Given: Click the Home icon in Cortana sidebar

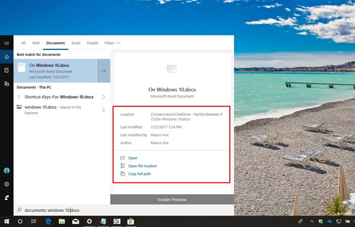Looking at the screenshot, I should click(7, 57).
